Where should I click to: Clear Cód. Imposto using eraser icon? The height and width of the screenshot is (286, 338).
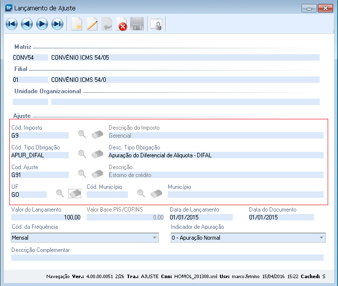pyautogui.click(x=97, y=135)
